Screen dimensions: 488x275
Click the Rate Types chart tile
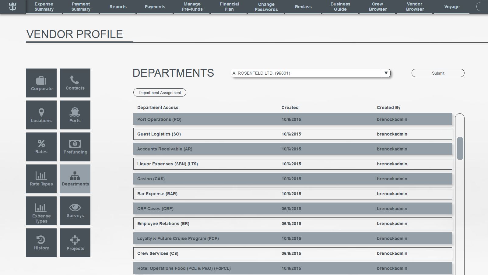point(41,179)
